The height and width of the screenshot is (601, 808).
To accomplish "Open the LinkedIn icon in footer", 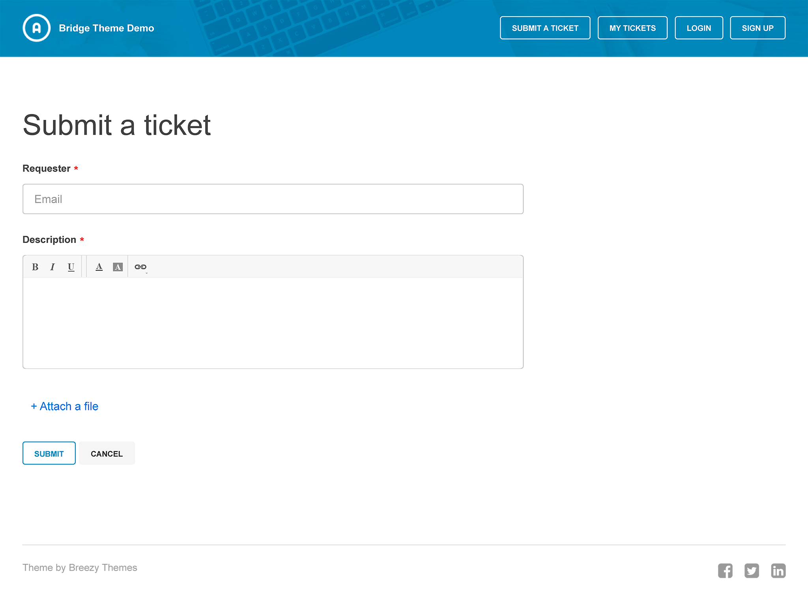I will pyautogui.click(x=778, y=571).
